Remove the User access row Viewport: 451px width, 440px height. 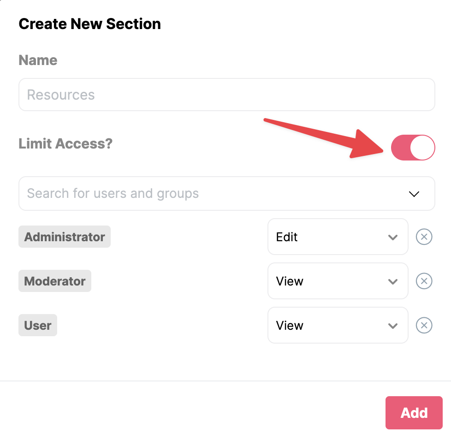(424, 325)
